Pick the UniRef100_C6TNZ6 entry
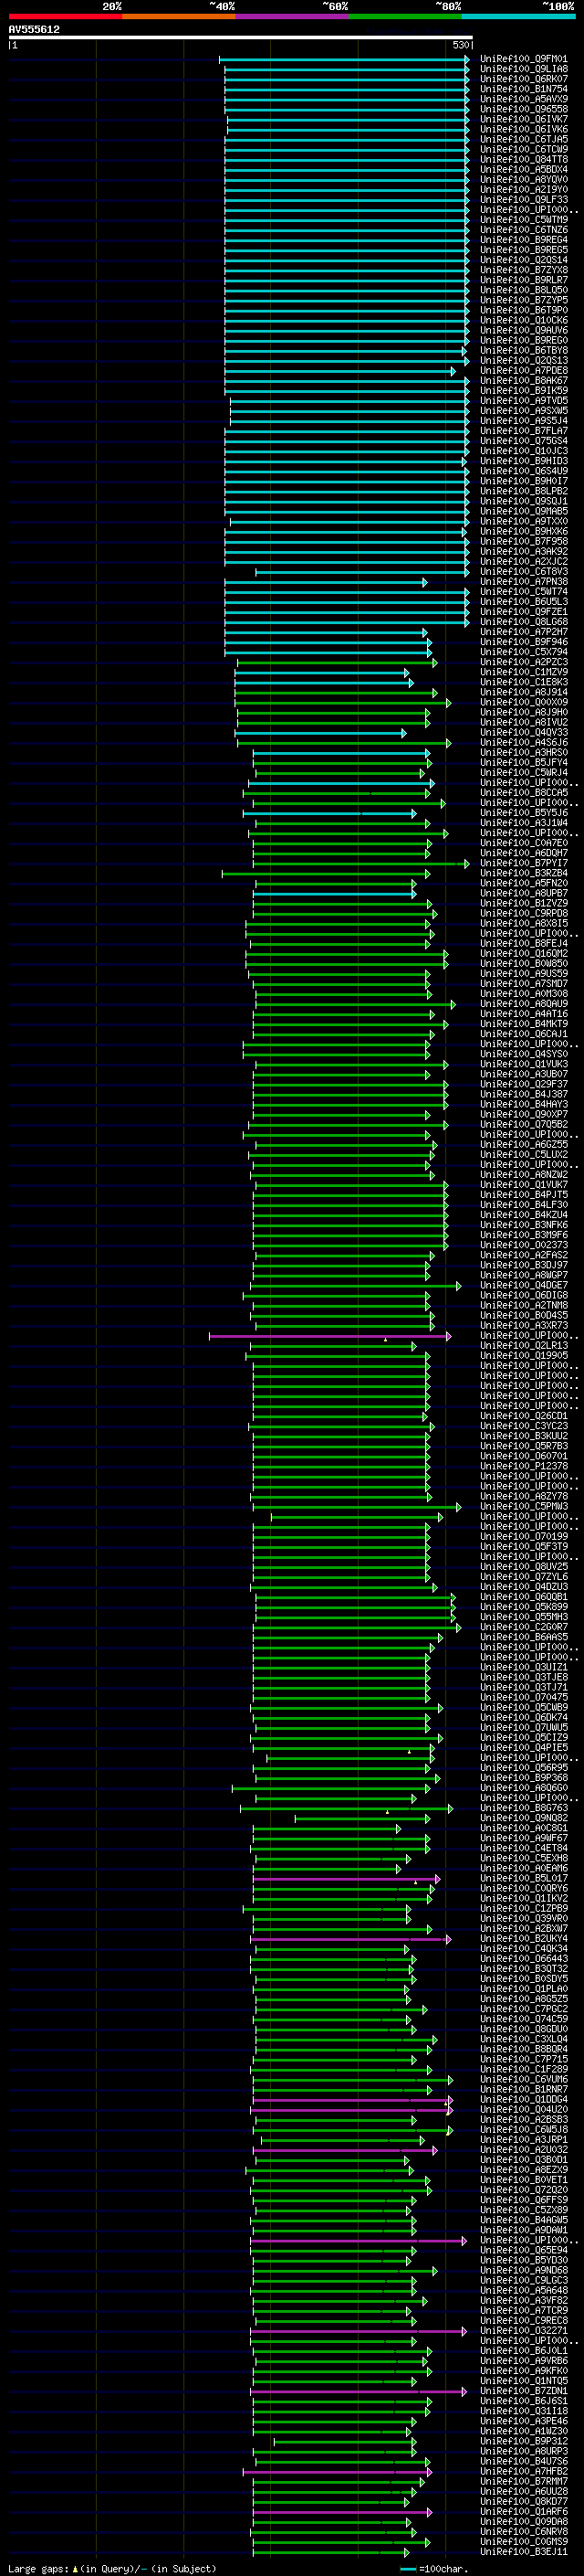 (523, 229)
